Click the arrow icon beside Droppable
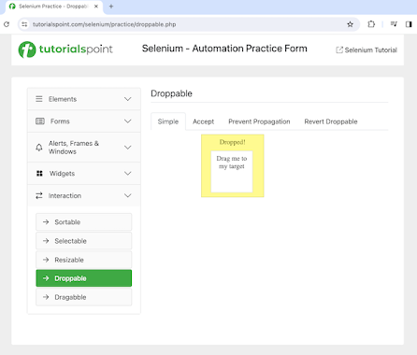This screenshot has height=355, width=417. point(46,278)
